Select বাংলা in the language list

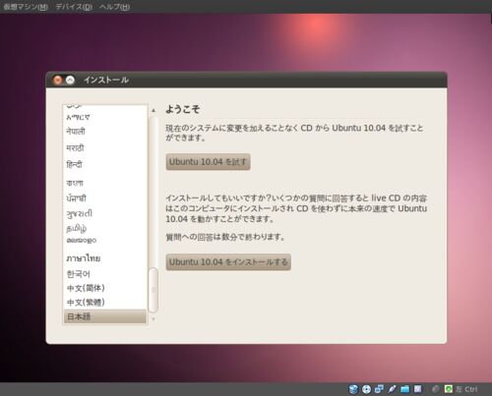click(x=104, y=183)
